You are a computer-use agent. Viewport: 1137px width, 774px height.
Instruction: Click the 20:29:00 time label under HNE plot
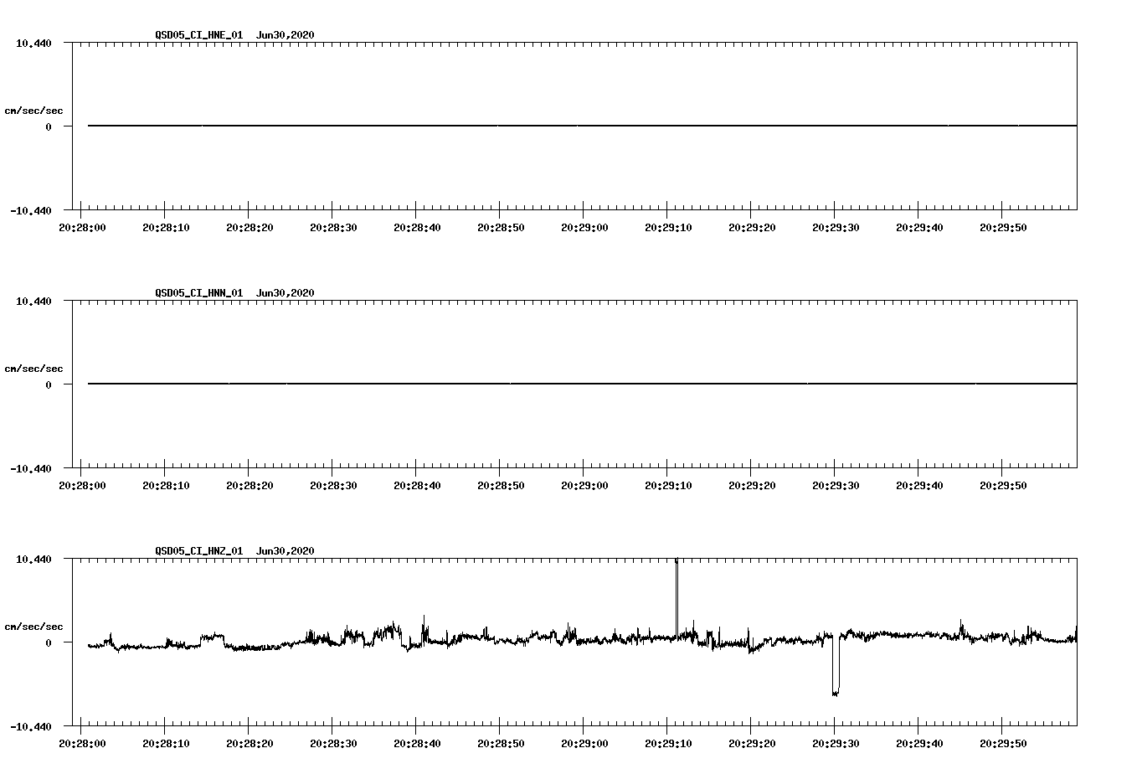pyautogui.click(x=584, y=228)
